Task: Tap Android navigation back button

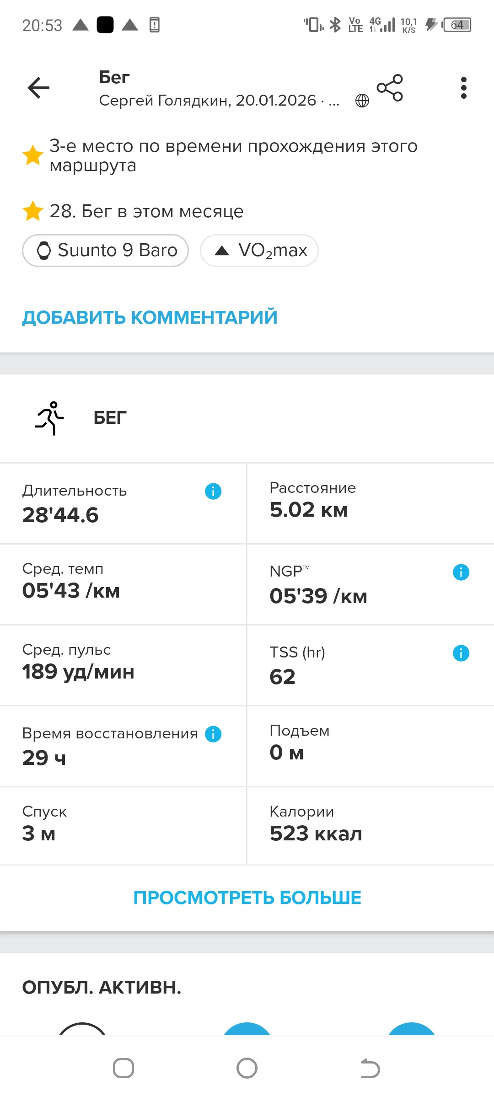Action: 370,1069
